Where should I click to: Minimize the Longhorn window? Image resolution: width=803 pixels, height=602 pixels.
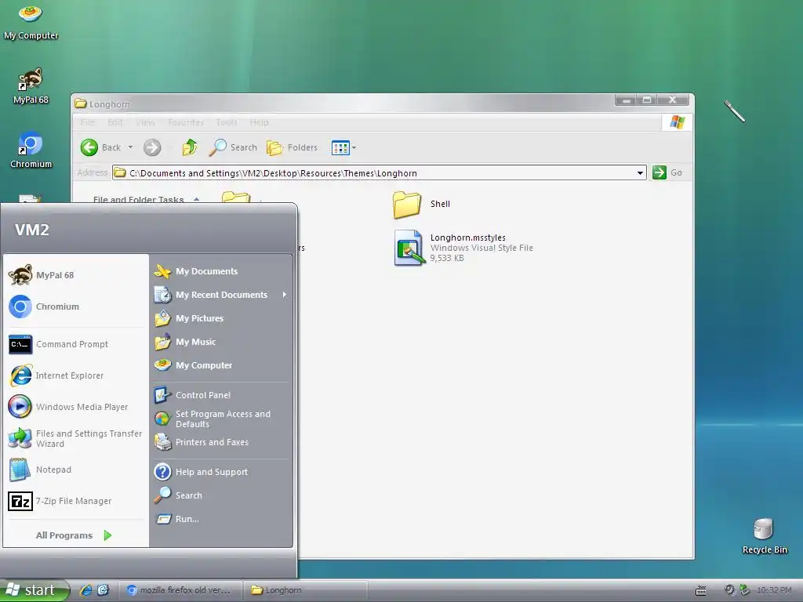[x=626, y=100]
